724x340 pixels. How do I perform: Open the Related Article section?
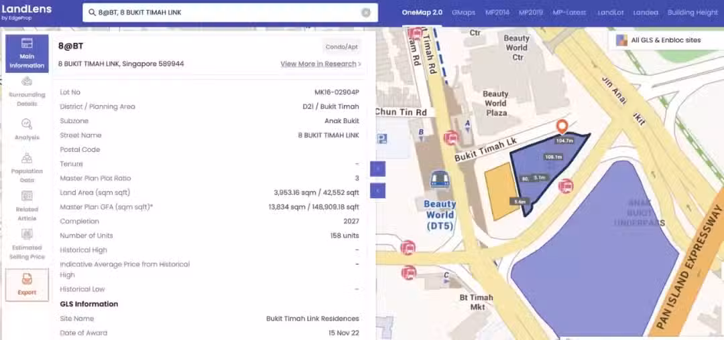(27, 206)
